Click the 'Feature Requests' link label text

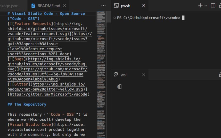[x=33, y=24]
